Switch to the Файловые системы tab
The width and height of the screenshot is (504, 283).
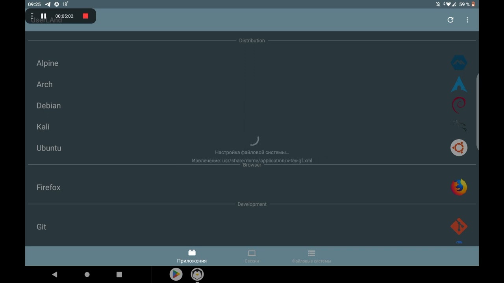[x=311, y=256]
